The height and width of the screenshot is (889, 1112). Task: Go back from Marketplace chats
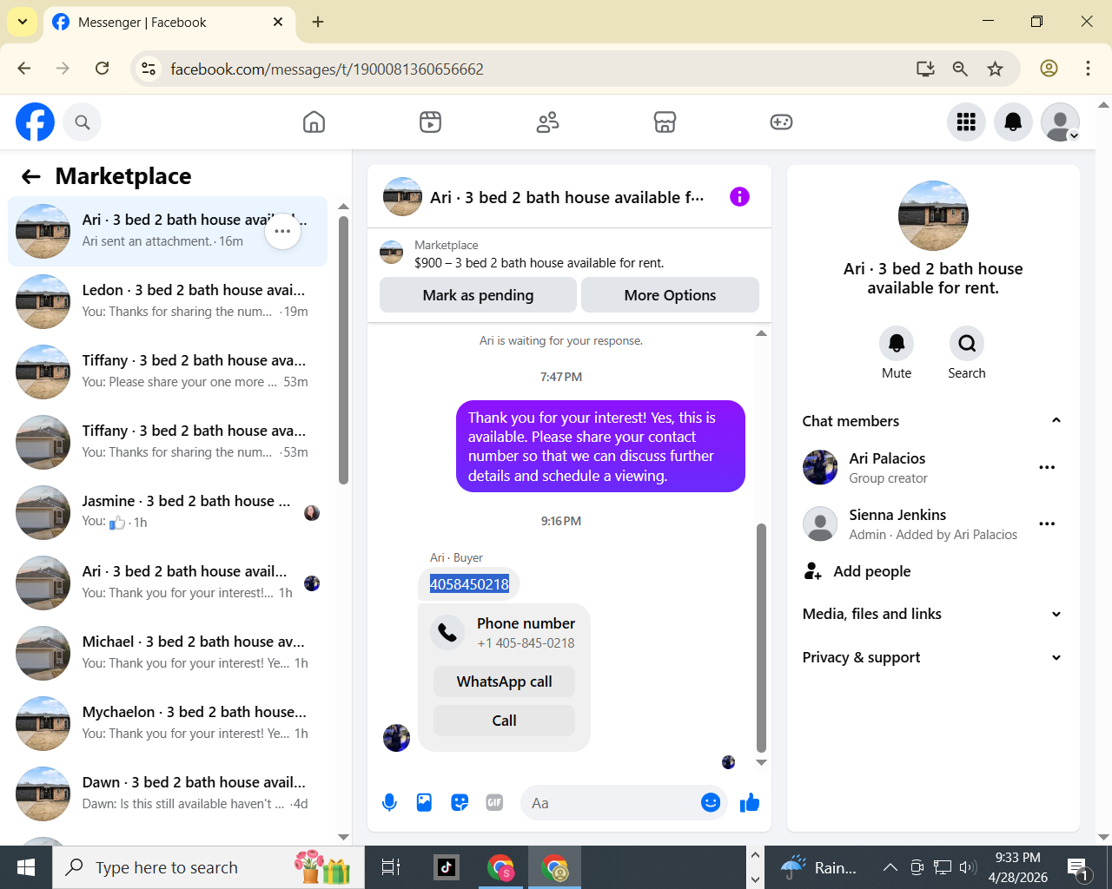(x=31, y=177)
